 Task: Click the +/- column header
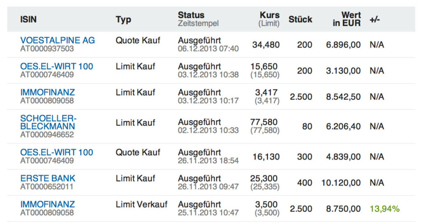point(375,19)
